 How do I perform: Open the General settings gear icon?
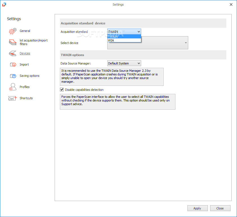pyautogui.click(x=13, y=31)
